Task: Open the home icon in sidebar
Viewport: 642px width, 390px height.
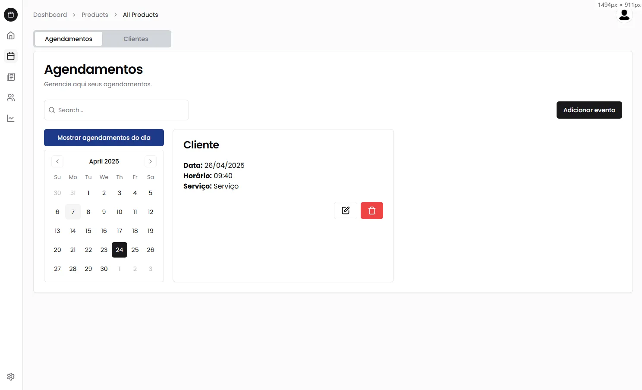Action: coord(11,35)
